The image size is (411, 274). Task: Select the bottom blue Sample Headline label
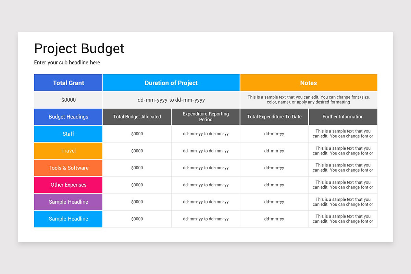click(68, 219)
